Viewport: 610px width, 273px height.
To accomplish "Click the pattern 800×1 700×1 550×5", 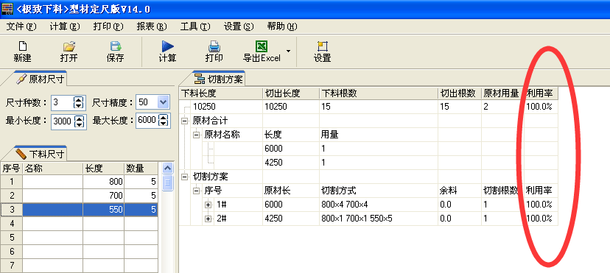I will pyautogui.click(x=357, y=219).
